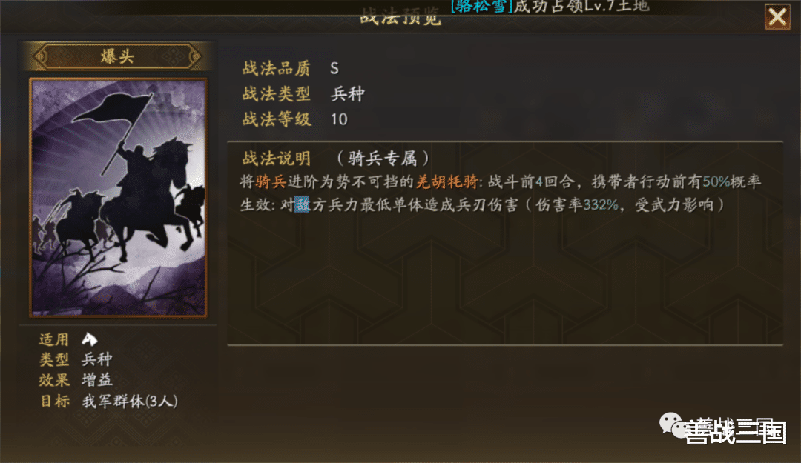
Task: Click the 332% damage rate value
Action: pyautogui.click(x=600, y=205)
